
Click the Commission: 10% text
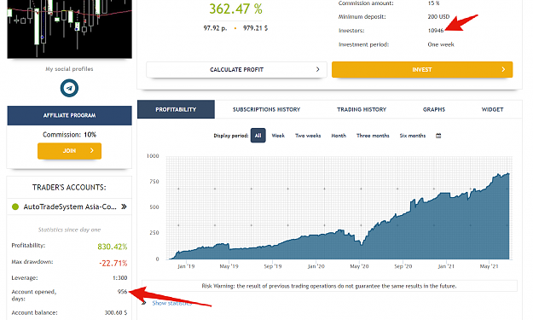69,134
